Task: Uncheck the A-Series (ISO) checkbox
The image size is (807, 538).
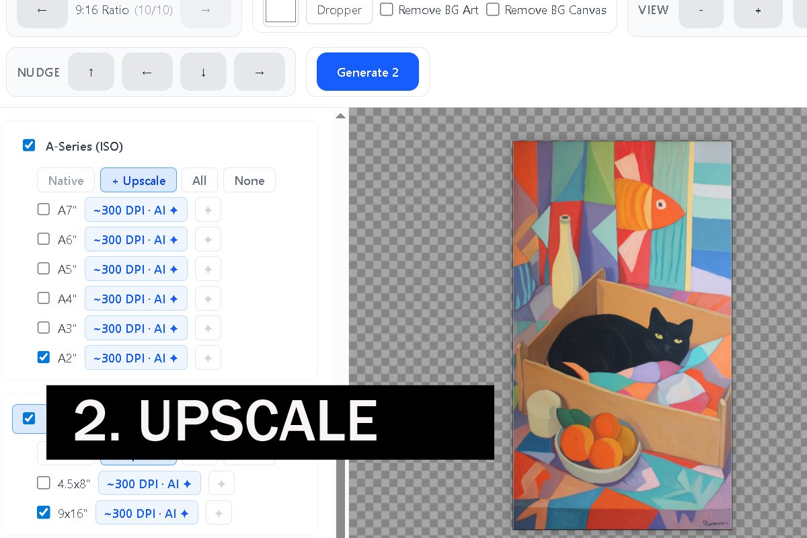Action: (29, 145)
